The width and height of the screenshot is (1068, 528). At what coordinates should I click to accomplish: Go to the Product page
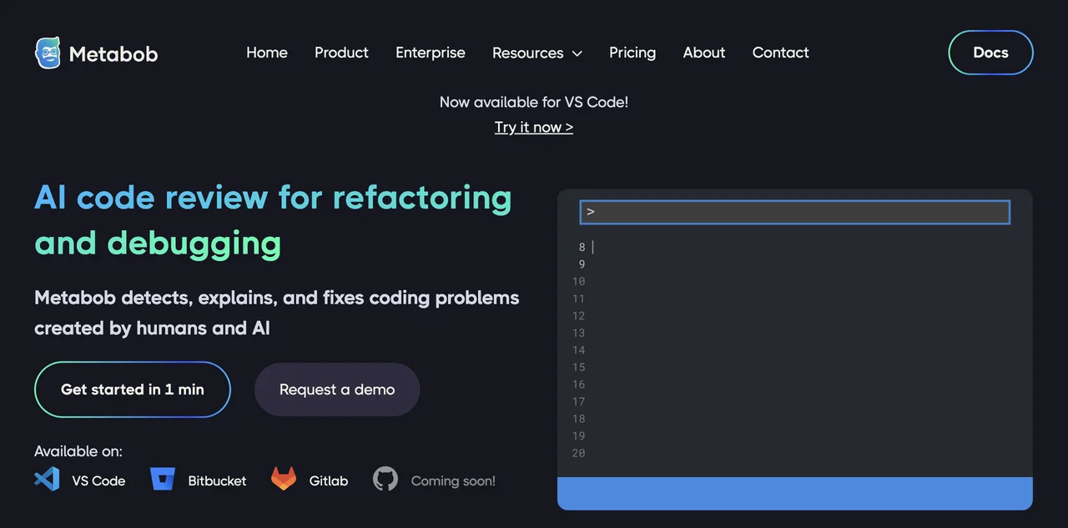click(341, 53)
